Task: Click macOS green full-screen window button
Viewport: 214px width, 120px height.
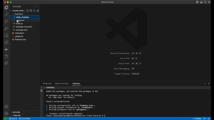Action: (x=11, y=2)
